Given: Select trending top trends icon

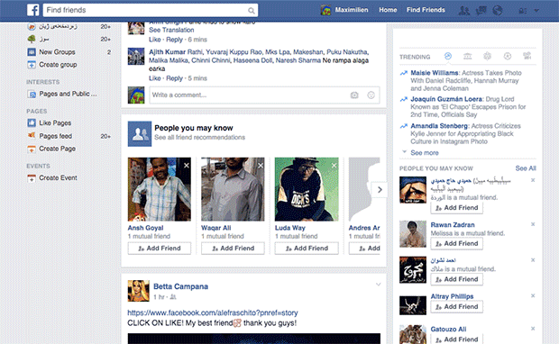Looking at the screenshot, I should point(448,56).
